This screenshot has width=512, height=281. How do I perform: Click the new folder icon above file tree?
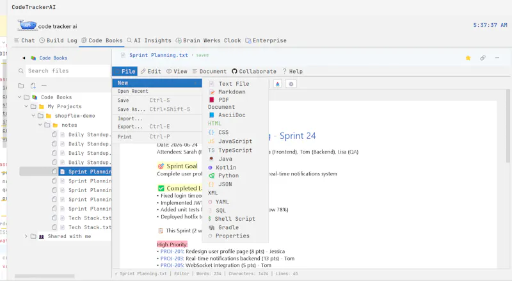click(x=21, y=86)
